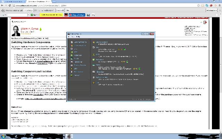The height and width of the screenshot is (139, 222).
Task: Open the this section link in first list
Action: [42, 63]
